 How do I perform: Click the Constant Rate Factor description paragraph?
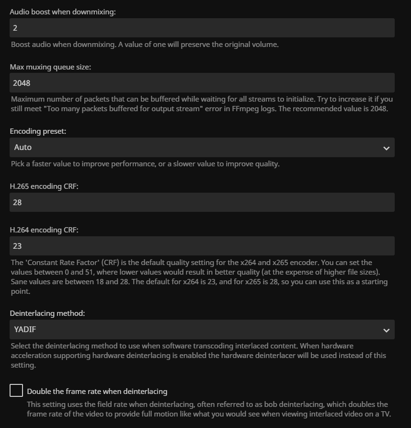[199, 277]
